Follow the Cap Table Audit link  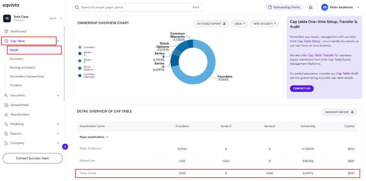coord(347,73)
